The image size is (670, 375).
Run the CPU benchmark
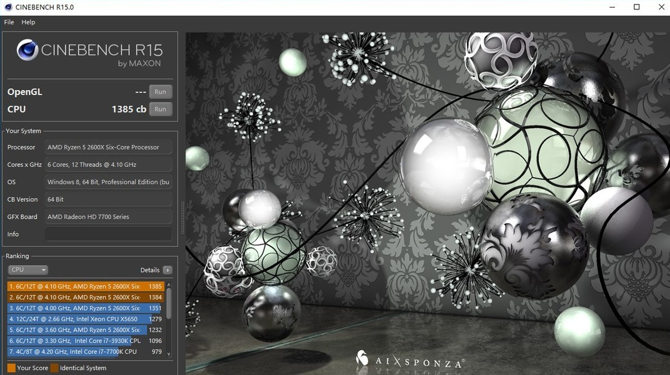tap(160, 109)
